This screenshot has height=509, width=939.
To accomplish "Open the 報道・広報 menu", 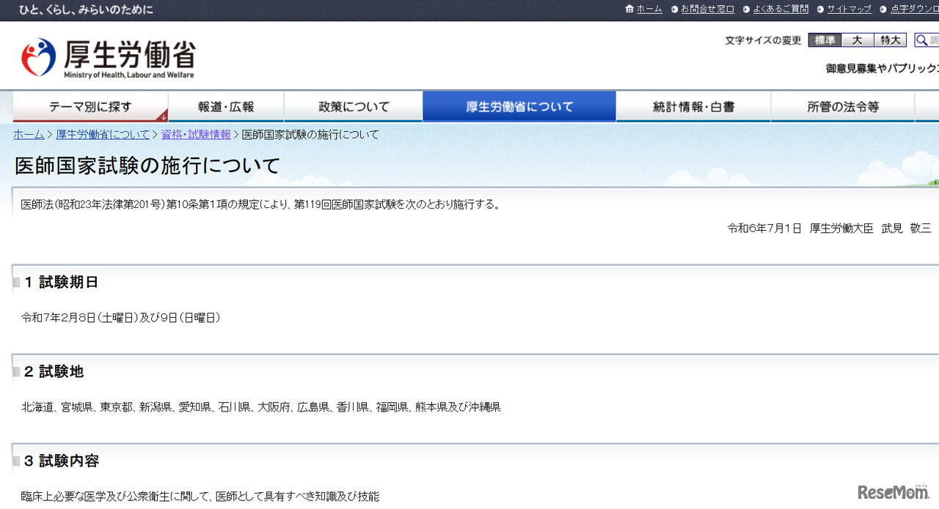I will pyautogui.click(x=226, y=107).
